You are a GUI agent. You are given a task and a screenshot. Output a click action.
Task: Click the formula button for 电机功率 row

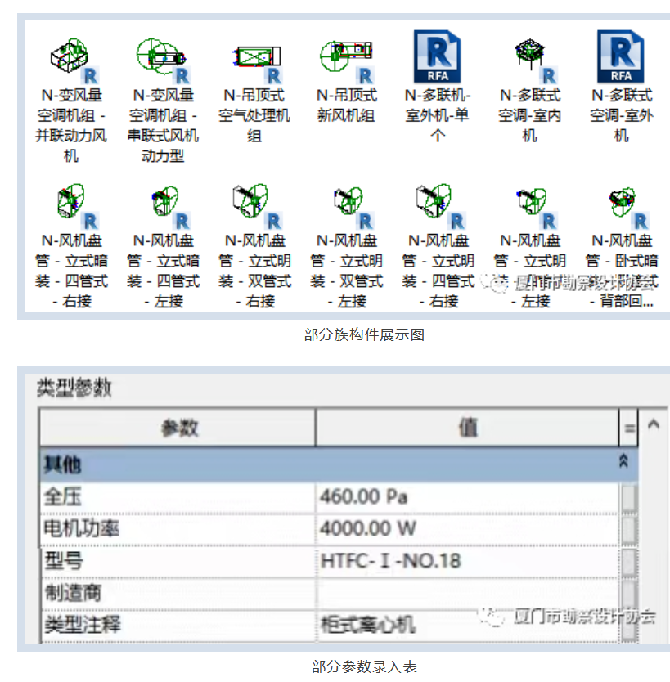(629, 530)
